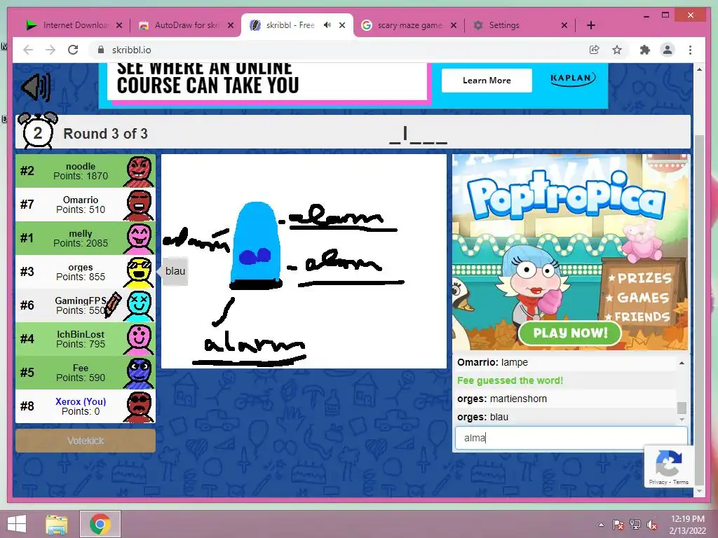Click the muted volume tray icon
Viewport: 718px width, 538px height.
coord(652,525)
